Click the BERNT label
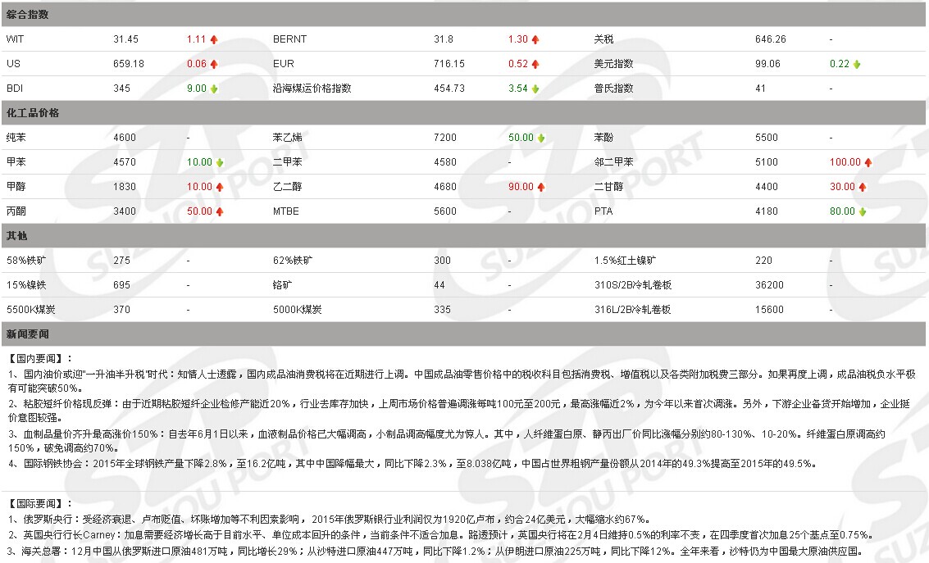This screenshot has height=563, width=929. click(x=289, y=39)
